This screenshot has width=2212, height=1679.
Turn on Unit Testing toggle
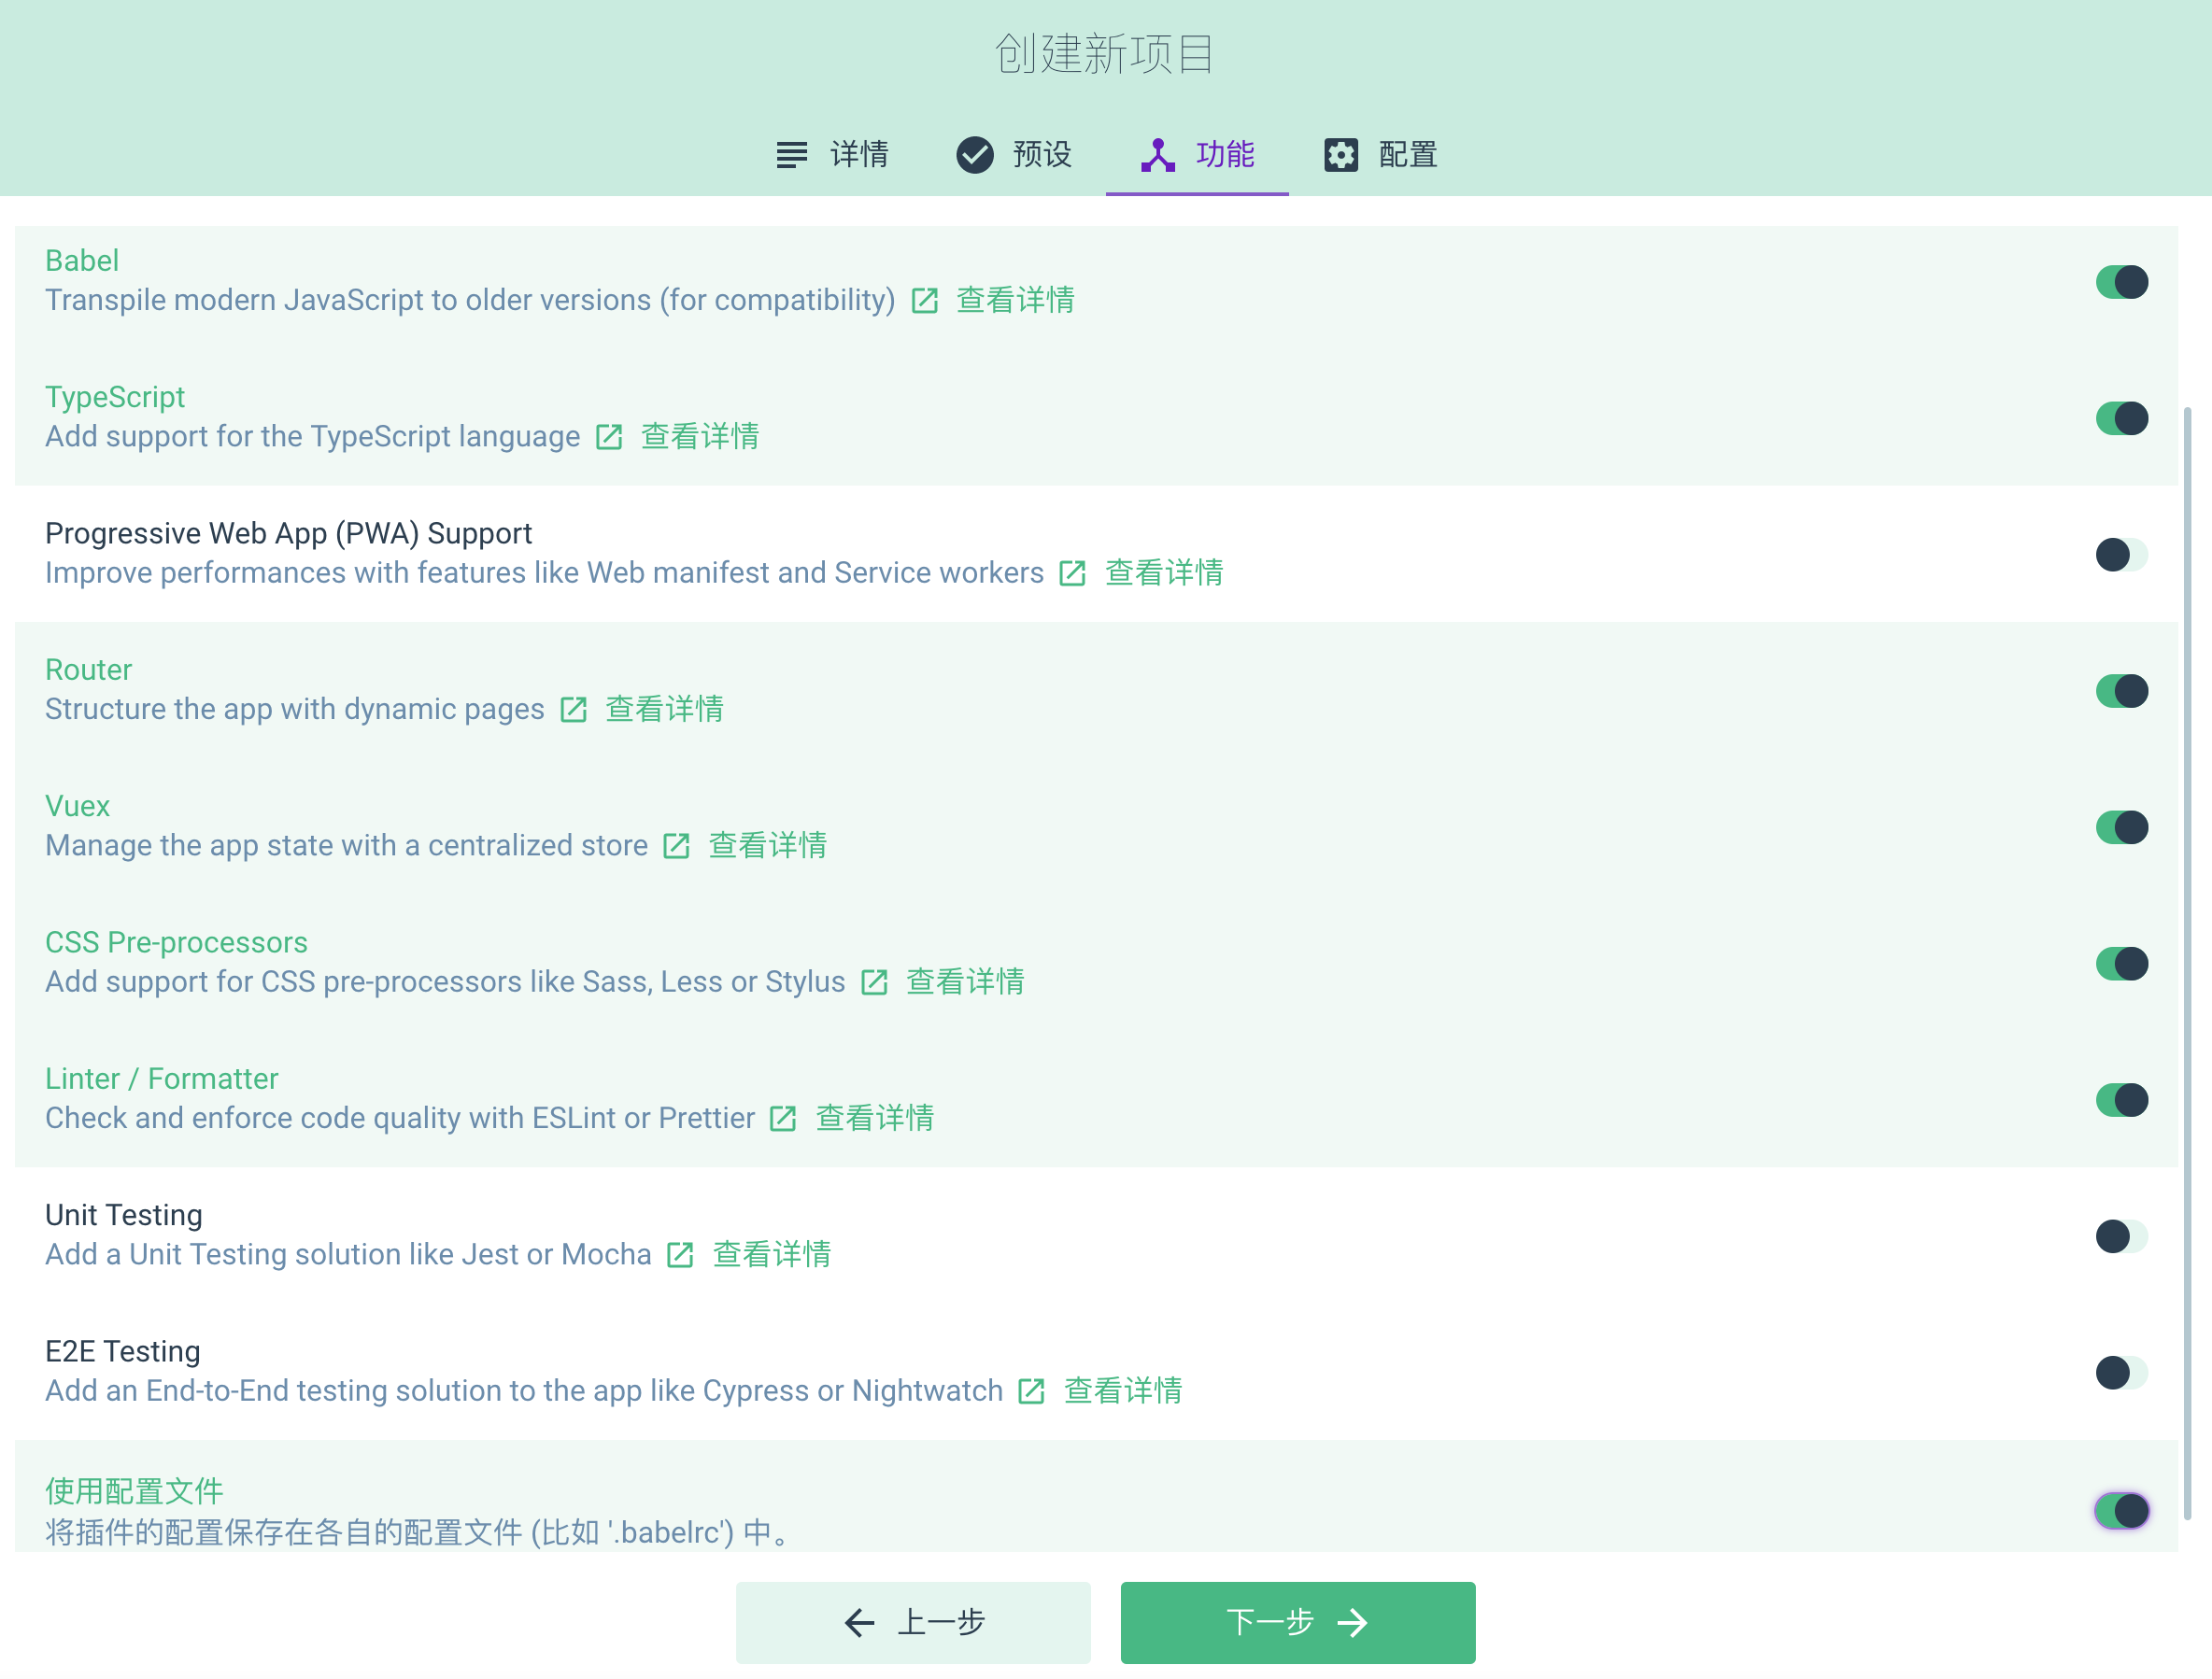(x=2121, y=1236)
